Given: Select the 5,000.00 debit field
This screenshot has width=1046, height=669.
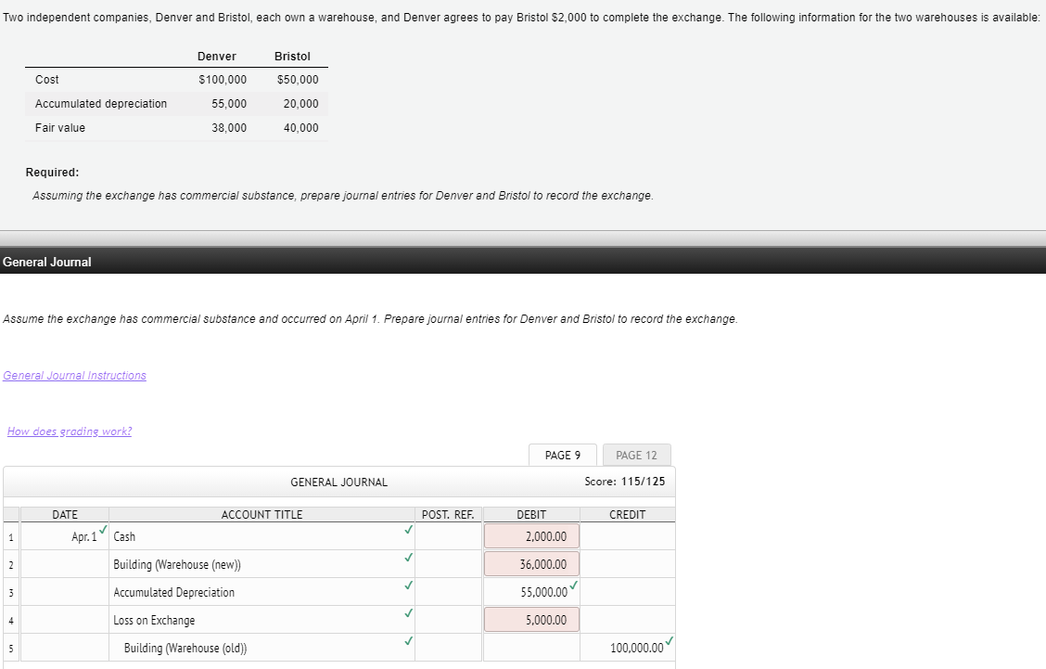Looking at the screenshot, I should click(x=531, y=620).
